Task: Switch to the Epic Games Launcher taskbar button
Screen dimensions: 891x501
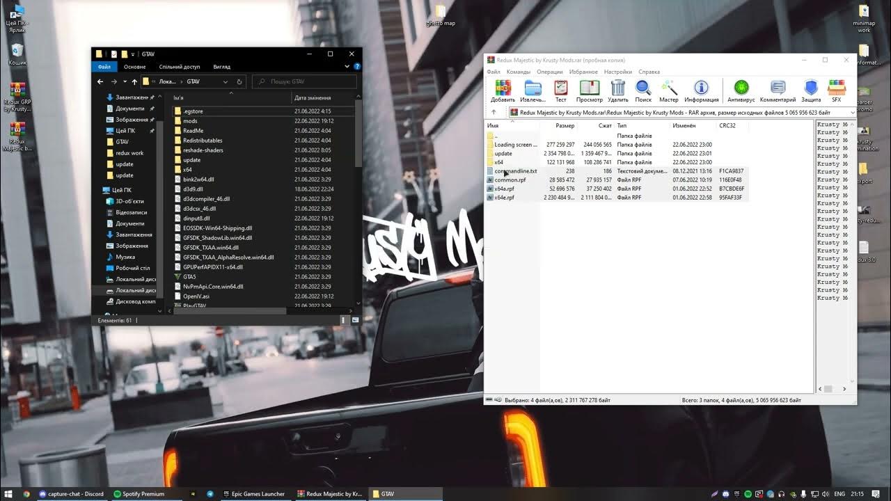Action: 254,494
